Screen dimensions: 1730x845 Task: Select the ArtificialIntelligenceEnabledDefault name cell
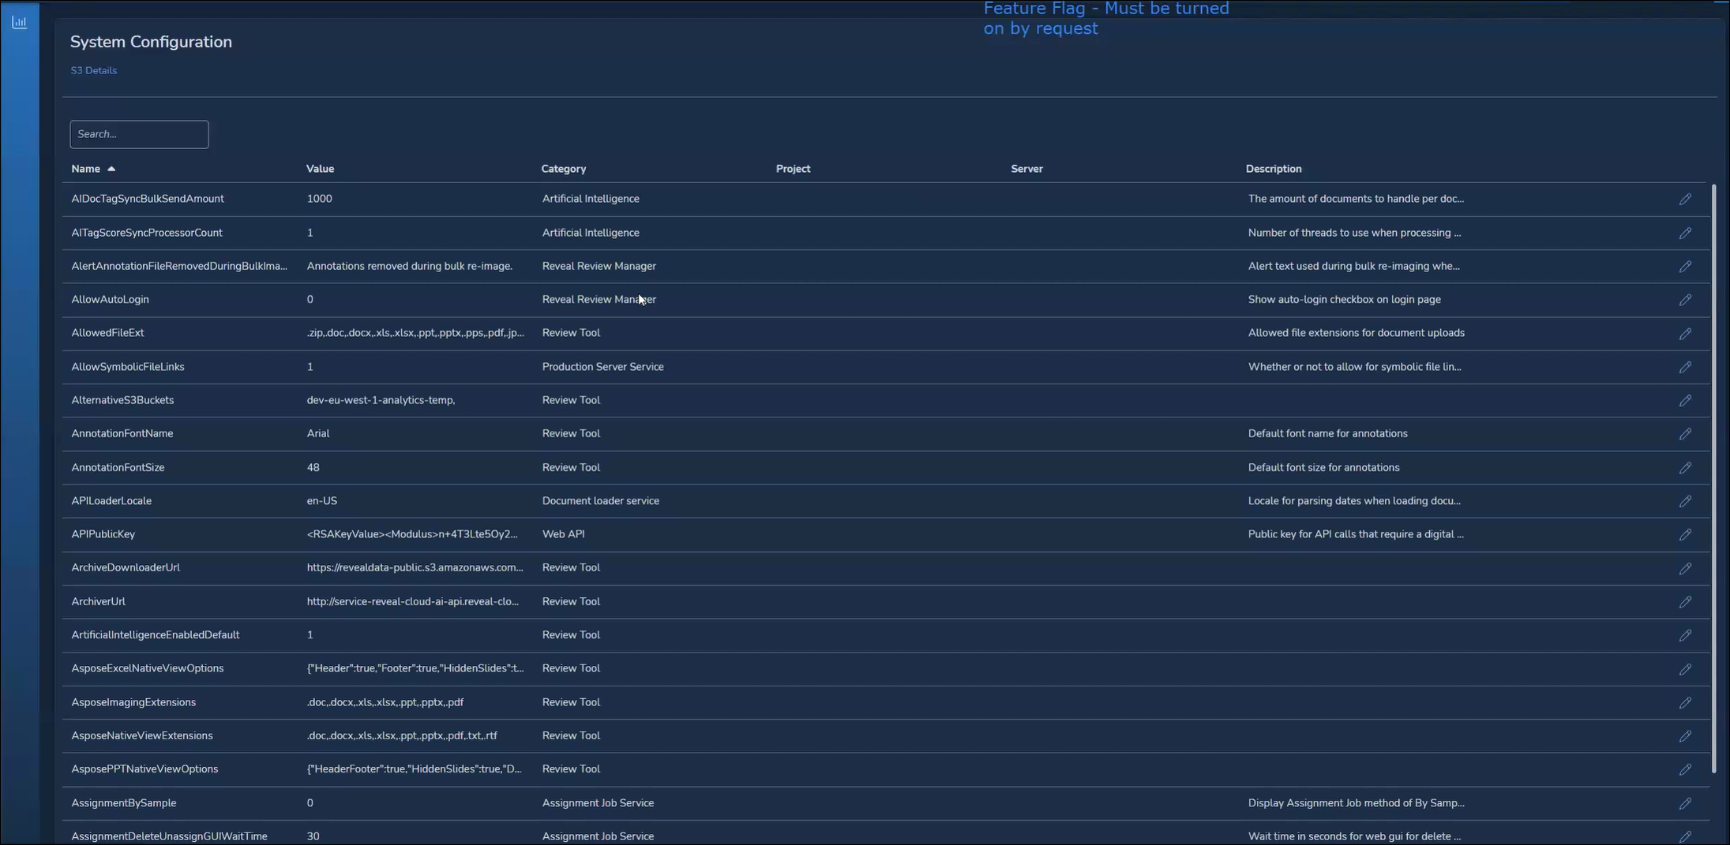tap(155, 635)
